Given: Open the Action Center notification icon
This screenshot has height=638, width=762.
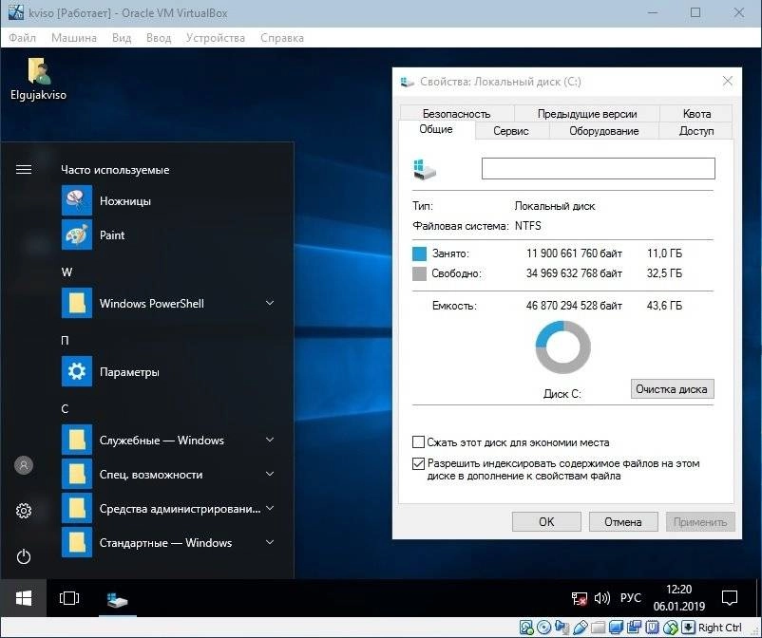Looking at the screenshot, I should tap(730, 598).
